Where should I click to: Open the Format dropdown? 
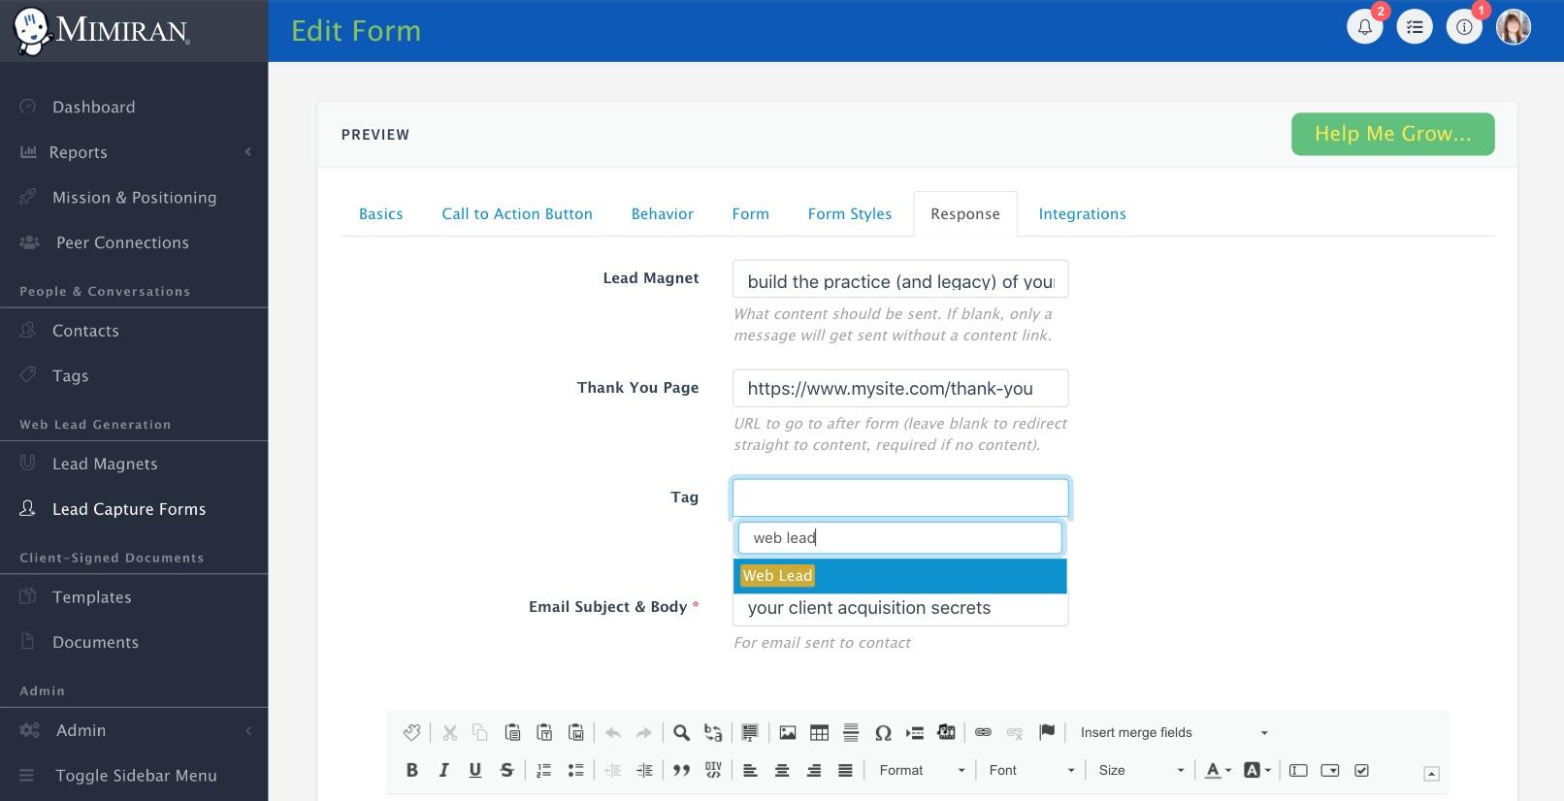click(x=922, y=770)
